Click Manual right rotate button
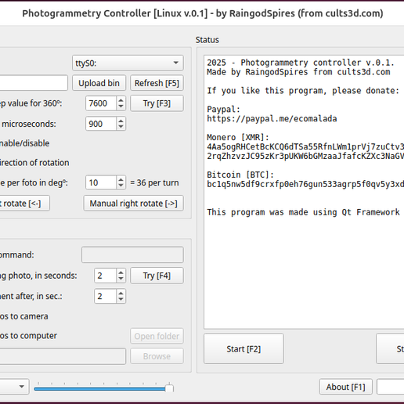 (x=133, y=204)
